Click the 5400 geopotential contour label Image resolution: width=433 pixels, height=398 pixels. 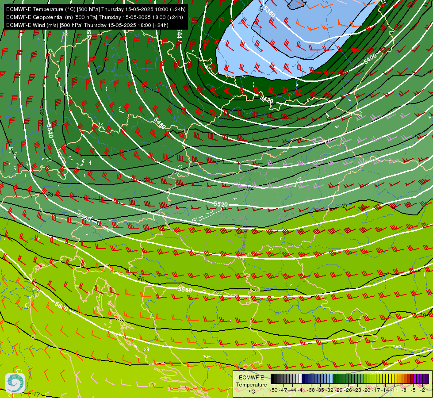click(370, 58)
